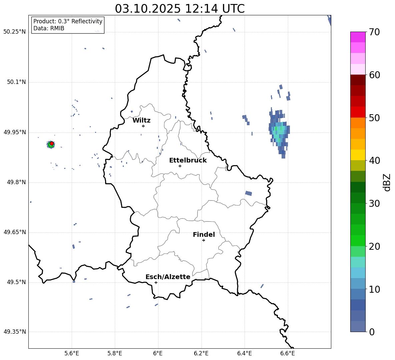The width and height of the screenshot is (395, 360).
Task: Click the 0 value on colorbar
Action: tap(372, 332)
